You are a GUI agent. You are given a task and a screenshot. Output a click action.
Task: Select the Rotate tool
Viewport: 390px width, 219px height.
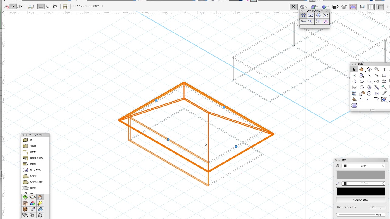pos(369,93)
